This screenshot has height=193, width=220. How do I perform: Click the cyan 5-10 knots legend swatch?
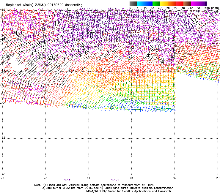coord(141,4)
